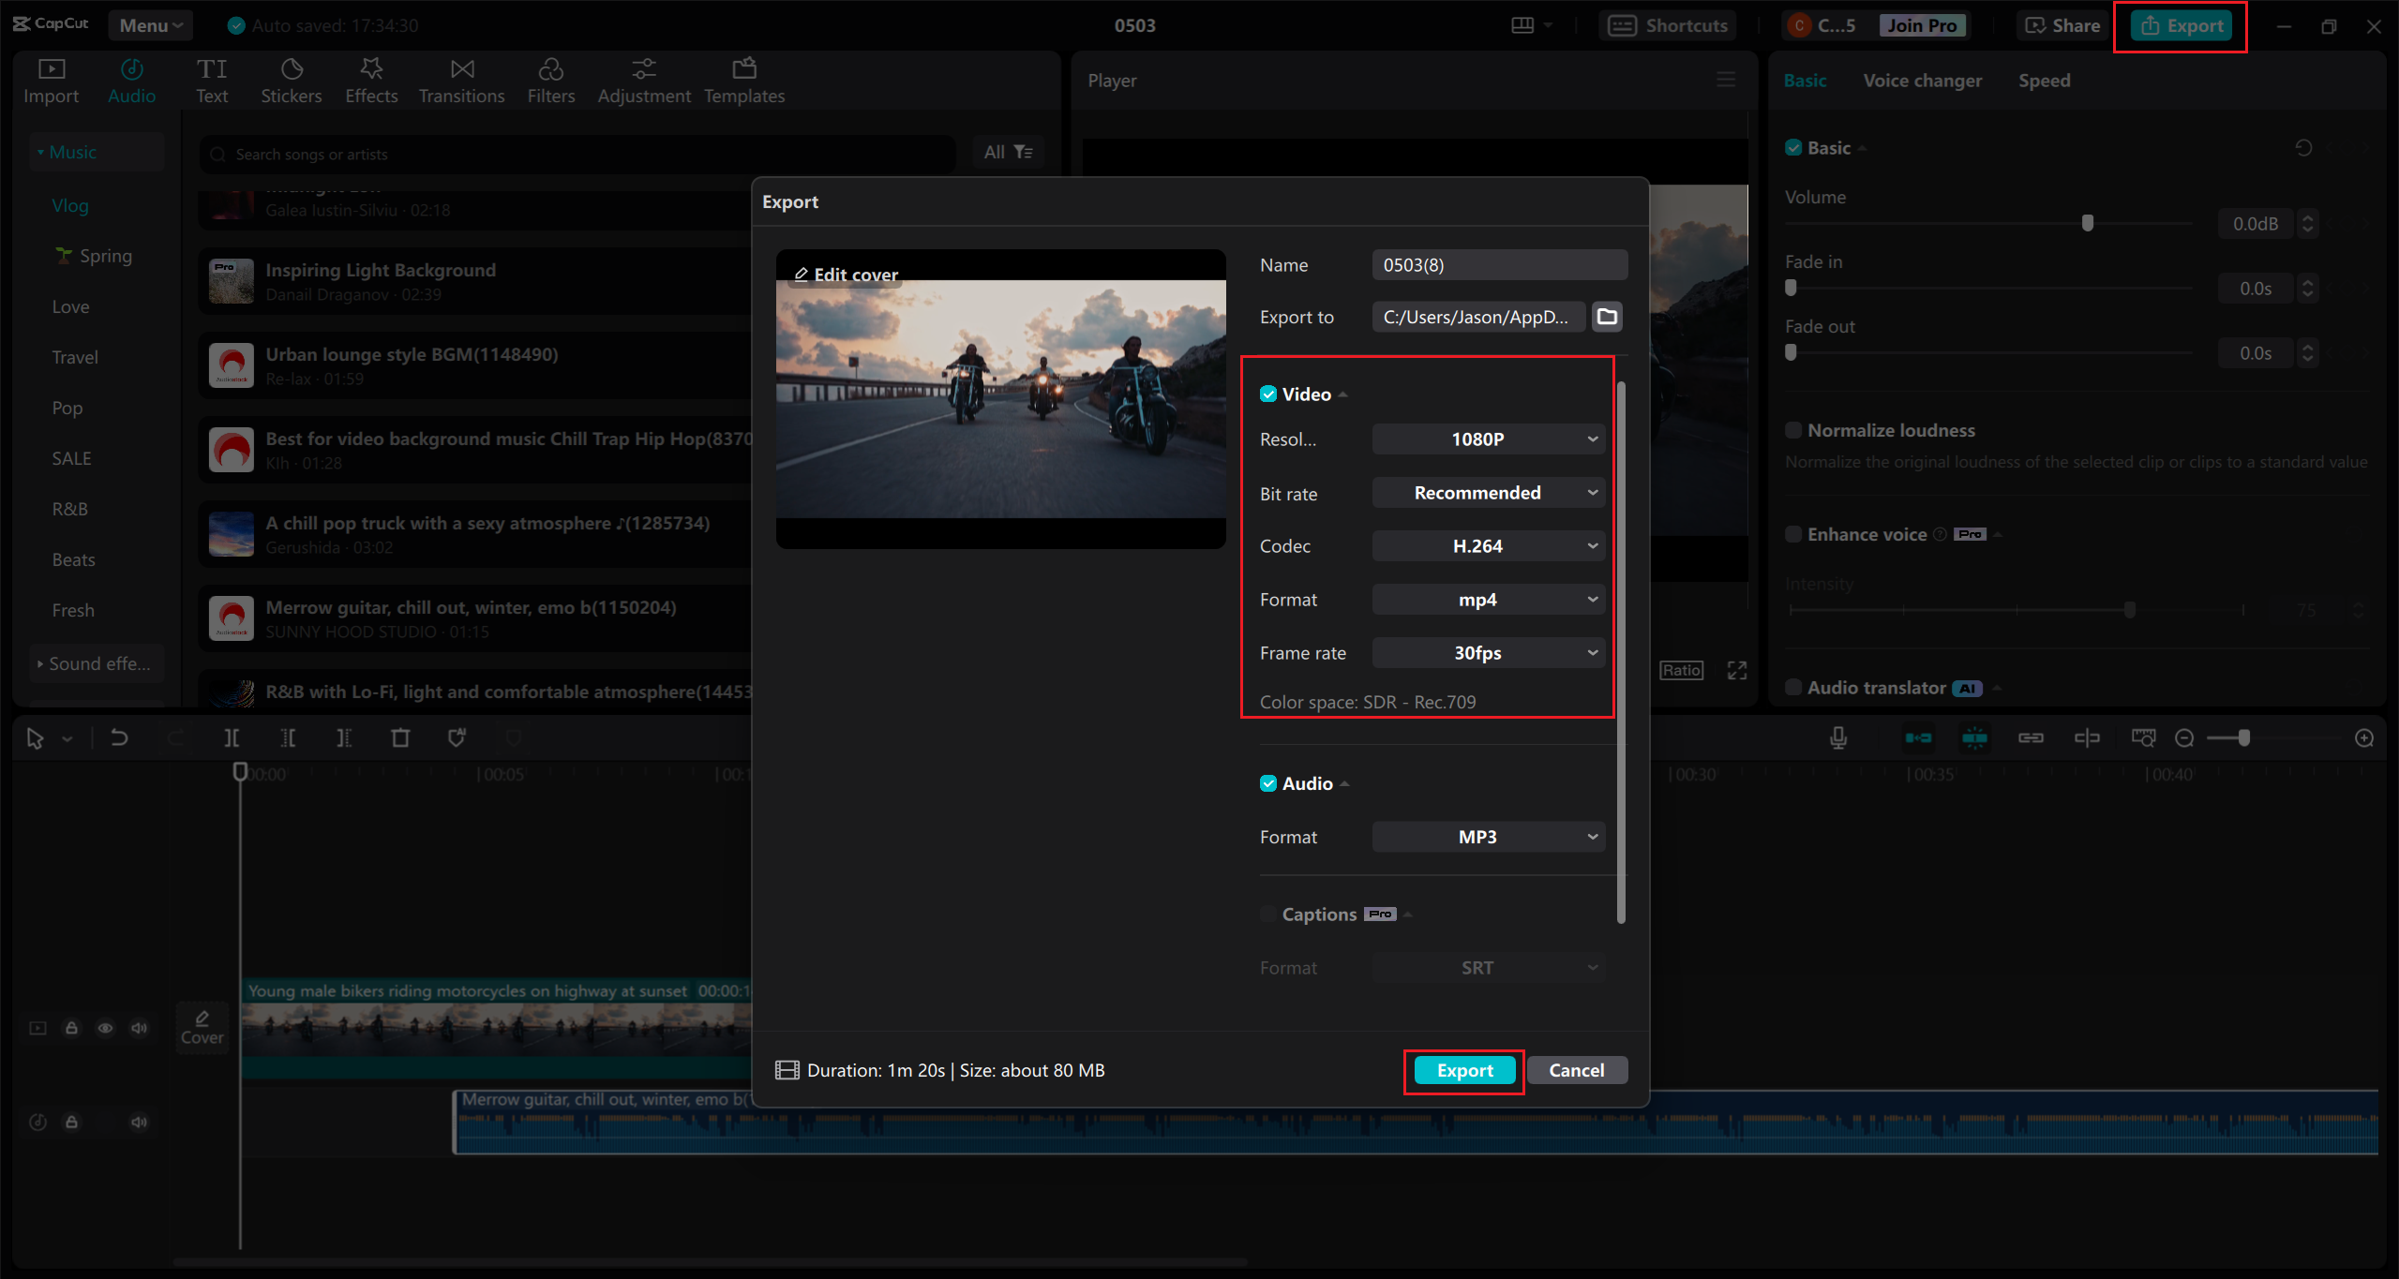Screen dimensions: 2399x1279
Task: Open the Resolution 1080P dropdown
Action: 1488,439
